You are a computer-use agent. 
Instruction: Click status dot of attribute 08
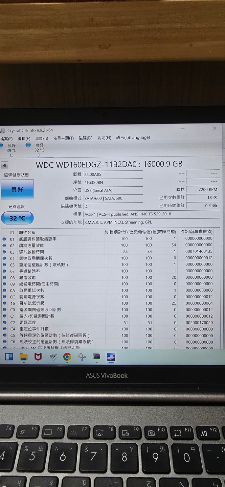(4, 277)
